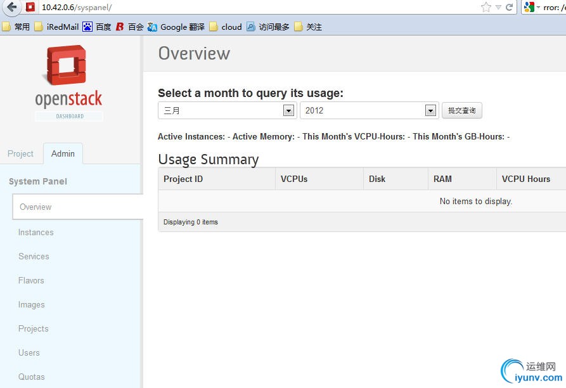
Task: Click the Usage Summary heading
Action: (x=209, y=159)
